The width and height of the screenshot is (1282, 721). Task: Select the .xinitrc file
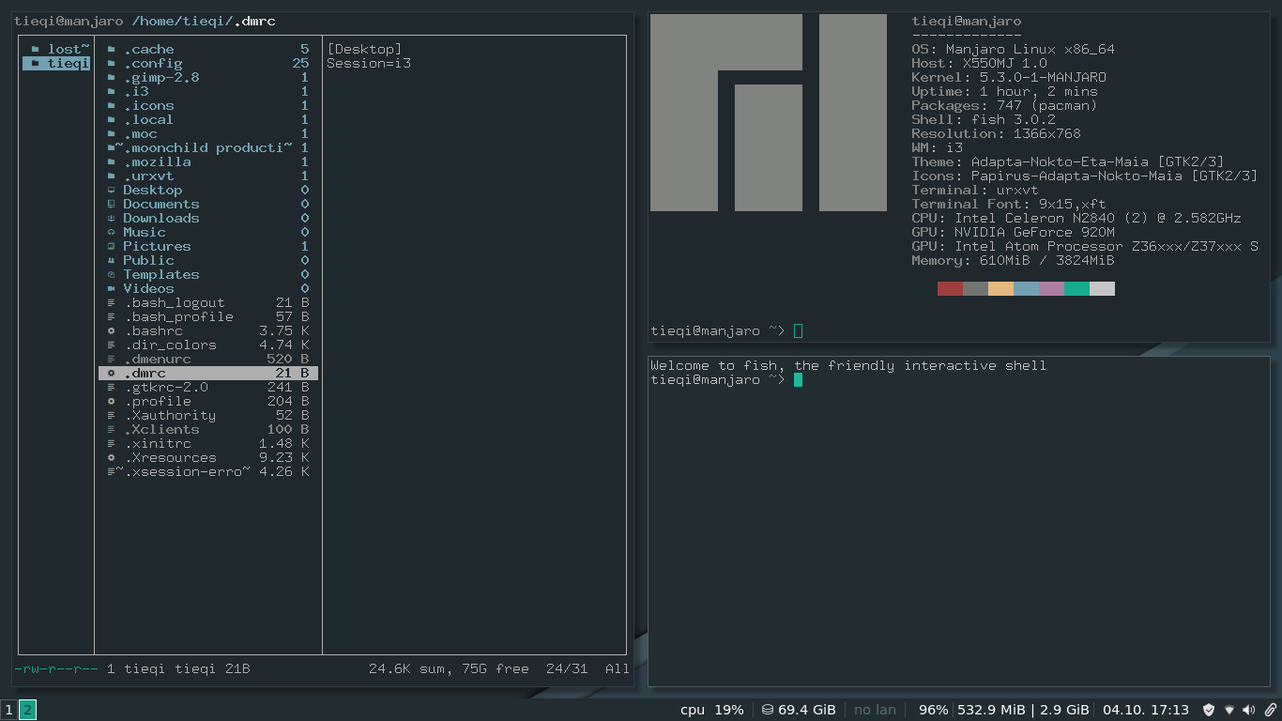(x=208, y=444)
